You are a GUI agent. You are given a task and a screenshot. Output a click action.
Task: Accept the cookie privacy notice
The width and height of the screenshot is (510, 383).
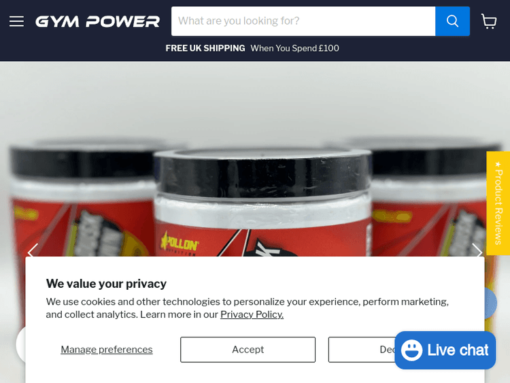pos(248,350)
